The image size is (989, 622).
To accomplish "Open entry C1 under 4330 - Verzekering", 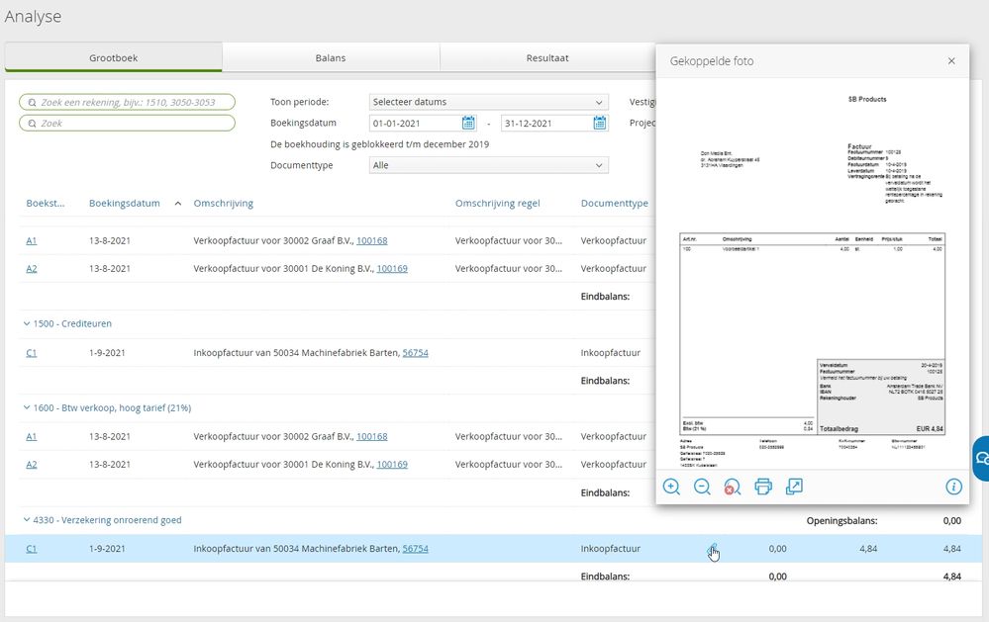I will click(x=32, y=549).
